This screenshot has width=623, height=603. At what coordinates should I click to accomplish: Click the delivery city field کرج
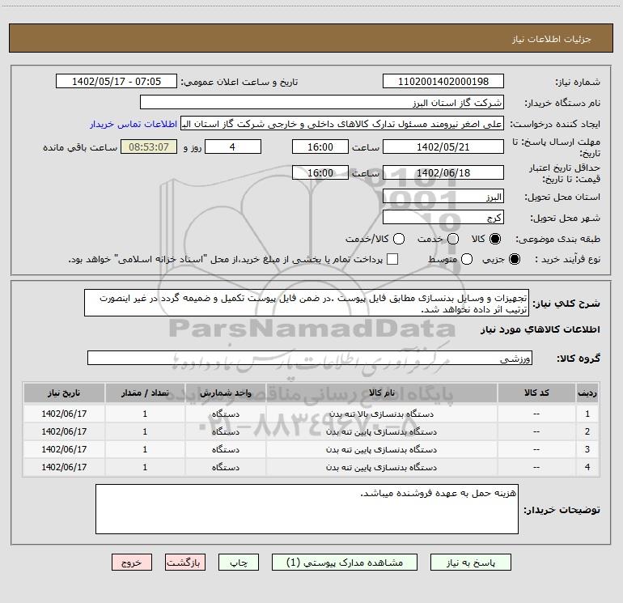pos(443,218)
